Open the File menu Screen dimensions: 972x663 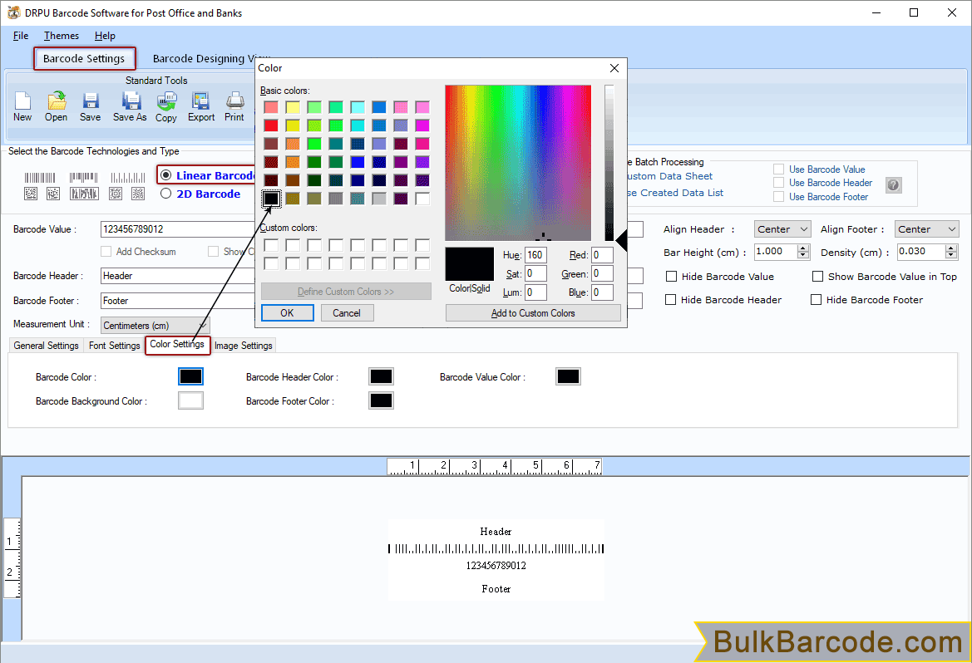21,36
